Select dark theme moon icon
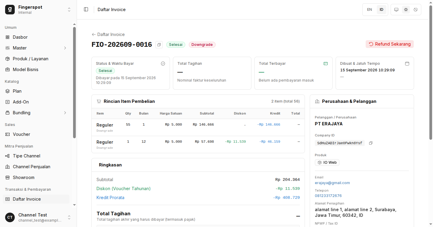 (416, 10)
